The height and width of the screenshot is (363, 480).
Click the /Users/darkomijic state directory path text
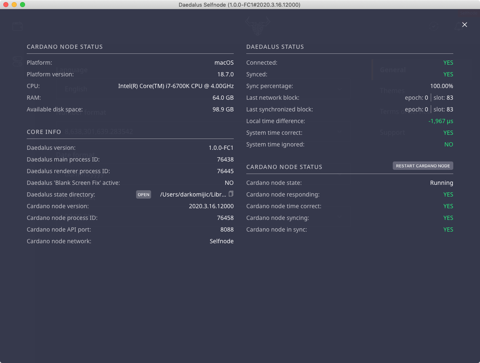[x=193, y=194]
